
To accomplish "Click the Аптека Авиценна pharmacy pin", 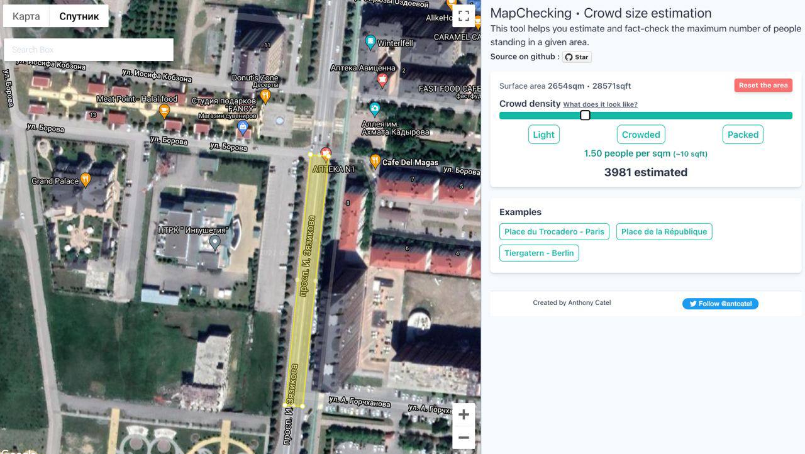I will coord(382,80).
